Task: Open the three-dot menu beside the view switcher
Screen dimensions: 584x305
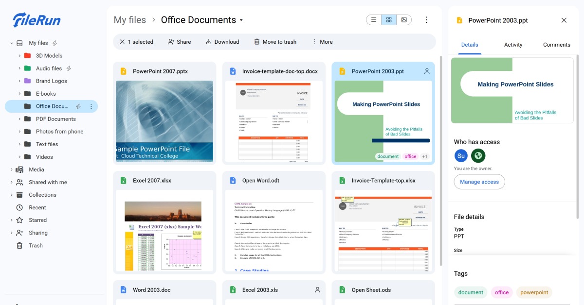Action: pos(426,20)
